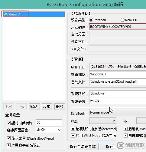Toggle the 启动到 Win checkbox
This screenshot has width=146, height=152.
[125, 129]
